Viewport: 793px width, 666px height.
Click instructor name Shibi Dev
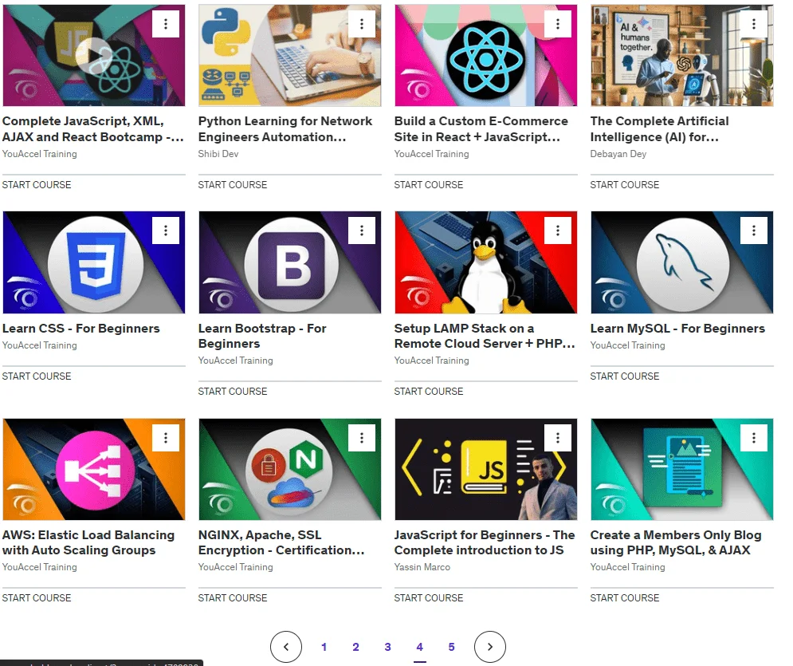point(218,154)
